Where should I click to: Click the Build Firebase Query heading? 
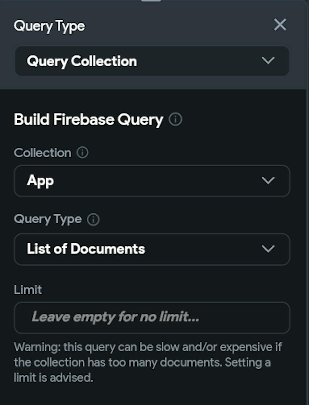coord(88,120)
